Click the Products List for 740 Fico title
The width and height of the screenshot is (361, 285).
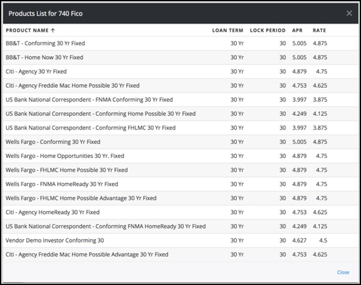[x=45, y=14]
